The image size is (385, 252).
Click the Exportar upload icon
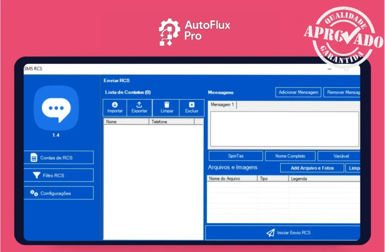[139, 105]
